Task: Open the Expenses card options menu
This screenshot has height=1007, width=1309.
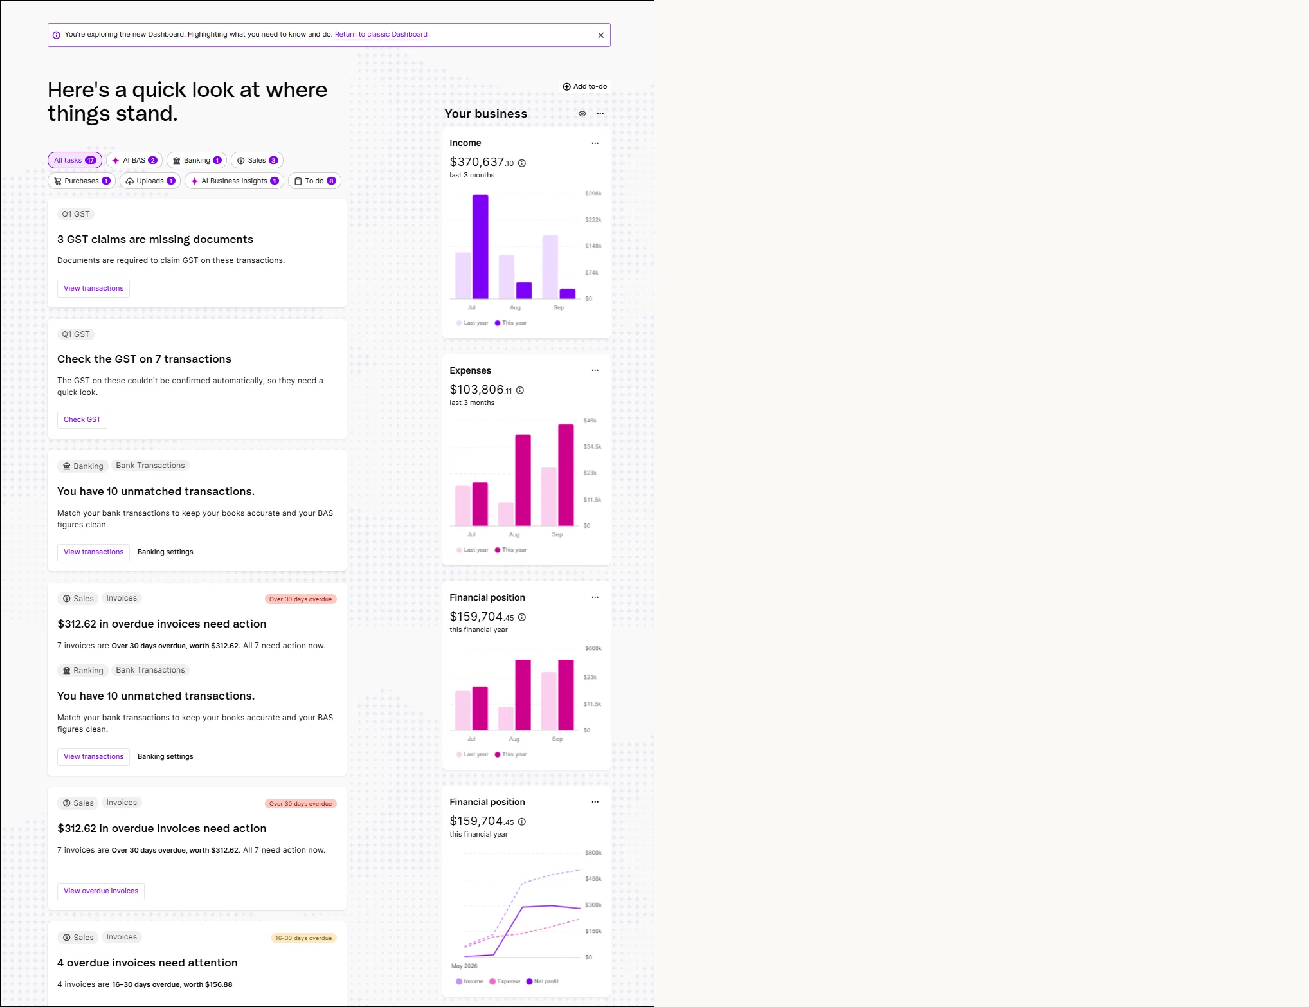Action: (x=595, y=370)
